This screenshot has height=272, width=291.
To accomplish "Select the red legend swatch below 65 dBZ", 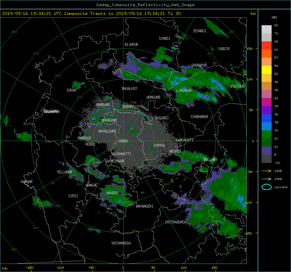I will 266,45.
